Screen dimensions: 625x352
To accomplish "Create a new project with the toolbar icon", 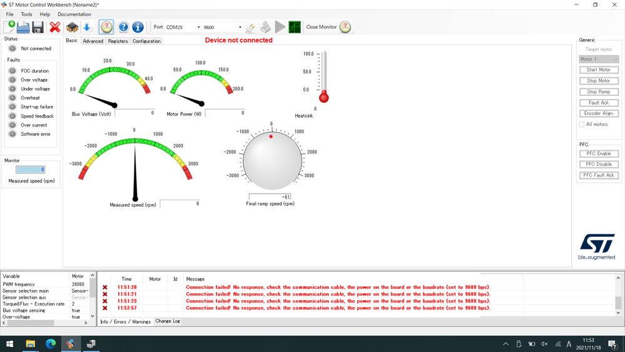I will [x=9, y=27].
